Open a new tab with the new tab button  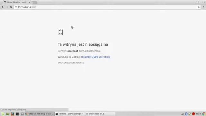pyautogui.click(x=35, y=3)
